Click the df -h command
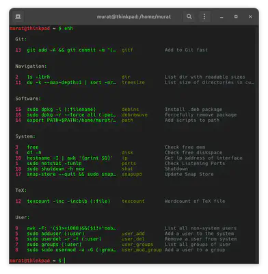This screenshot has height=274, width=268. (x=34, y=153)
